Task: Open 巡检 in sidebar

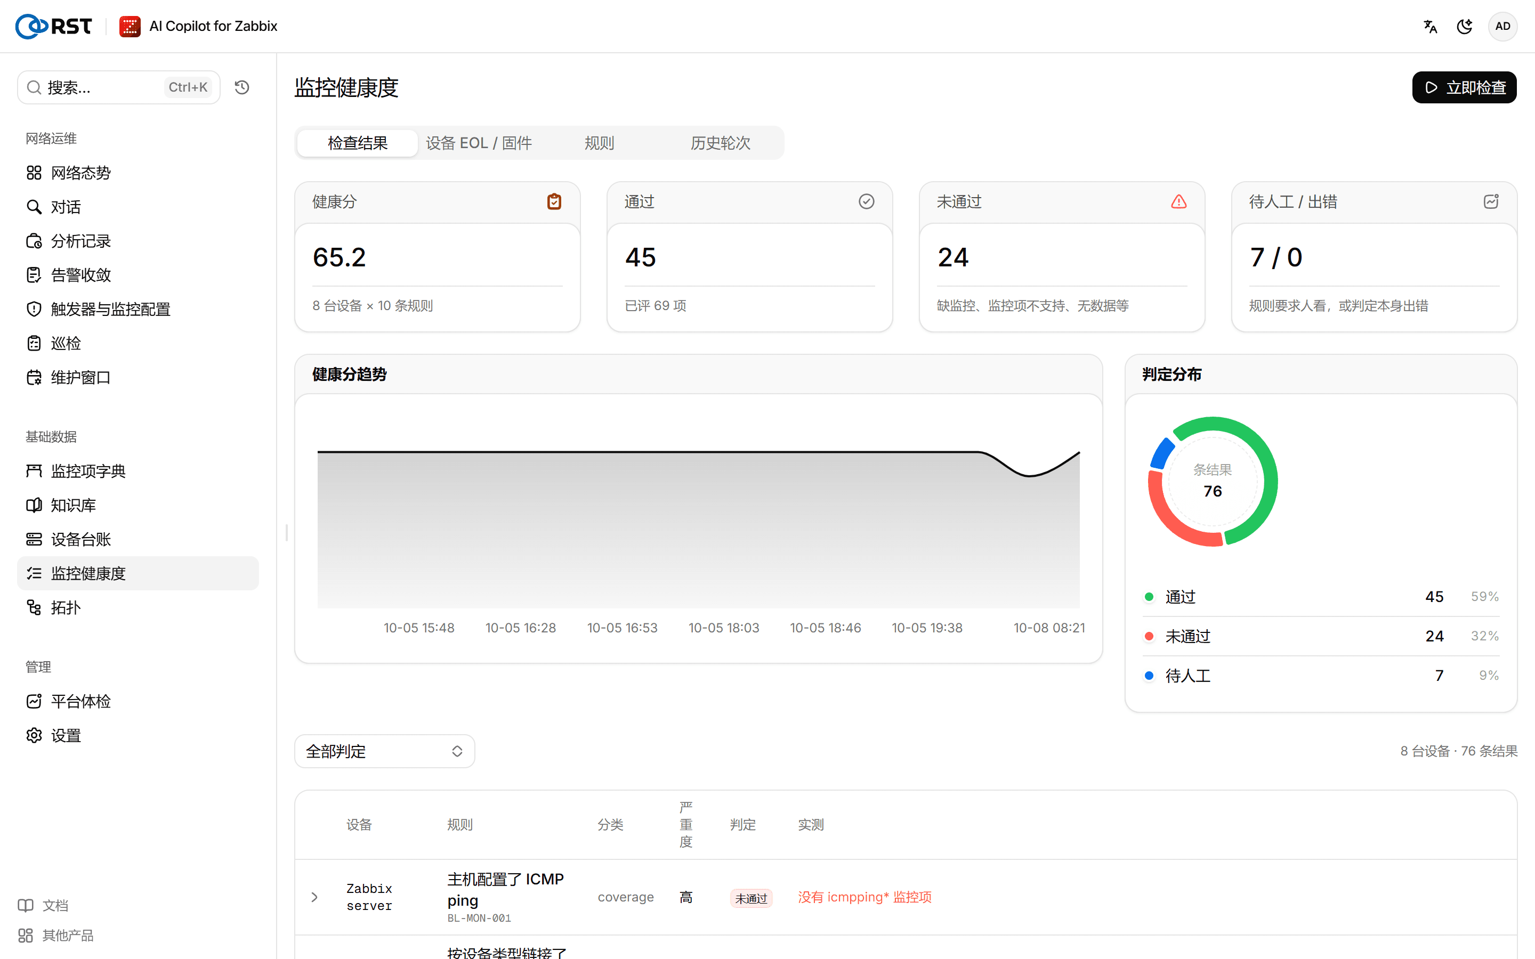Action: [138, 343]
